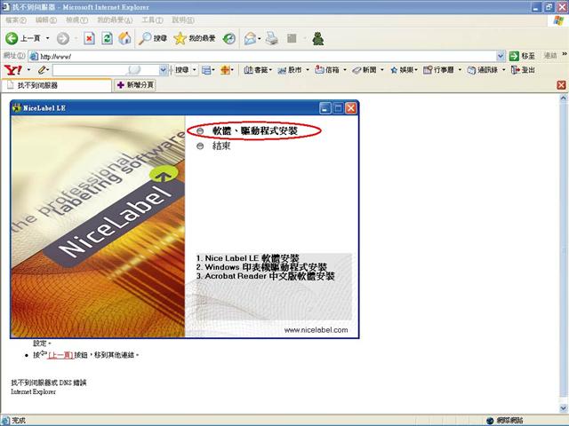Click the Mail envelope icon
569x426 pixels.
point(250,38)
